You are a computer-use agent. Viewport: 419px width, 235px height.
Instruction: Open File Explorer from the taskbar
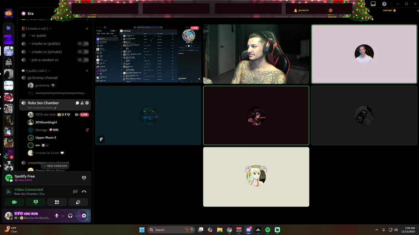[x=220, y=230]
